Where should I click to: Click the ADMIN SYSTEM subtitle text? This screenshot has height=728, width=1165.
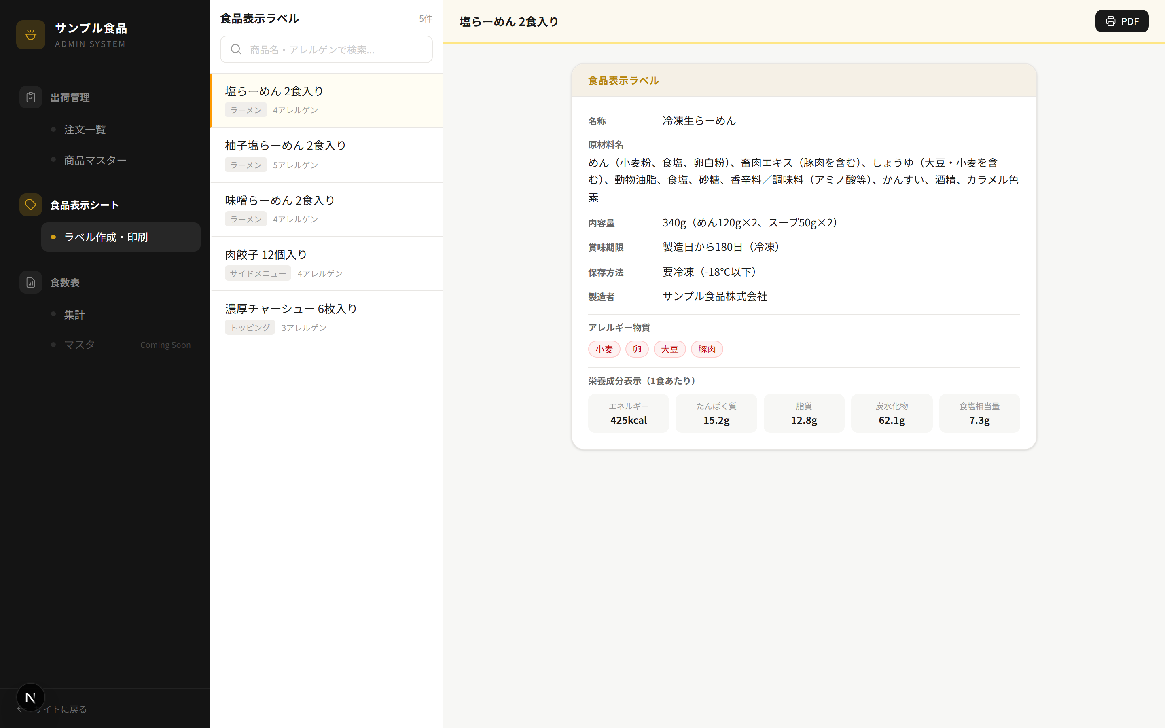tap(90, 44)
